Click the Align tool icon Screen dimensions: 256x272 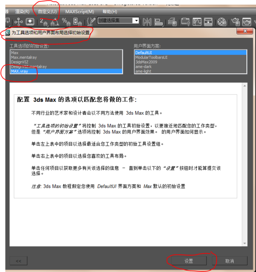pyautogui.click(x=159, y=22)
